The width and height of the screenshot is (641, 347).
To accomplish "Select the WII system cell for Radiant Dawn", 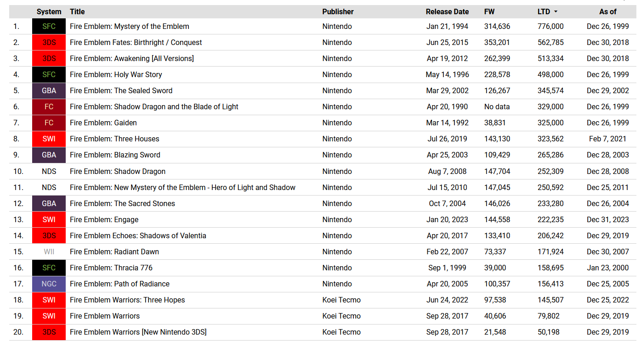I will [x=49, y=252].
